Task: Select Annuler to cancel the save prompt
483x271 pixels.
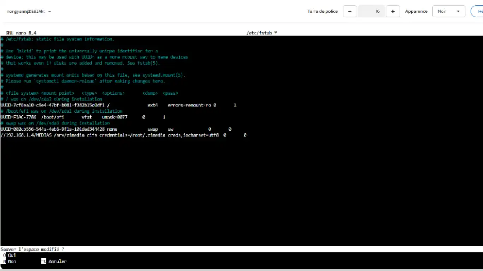Action: coord(54,261)
